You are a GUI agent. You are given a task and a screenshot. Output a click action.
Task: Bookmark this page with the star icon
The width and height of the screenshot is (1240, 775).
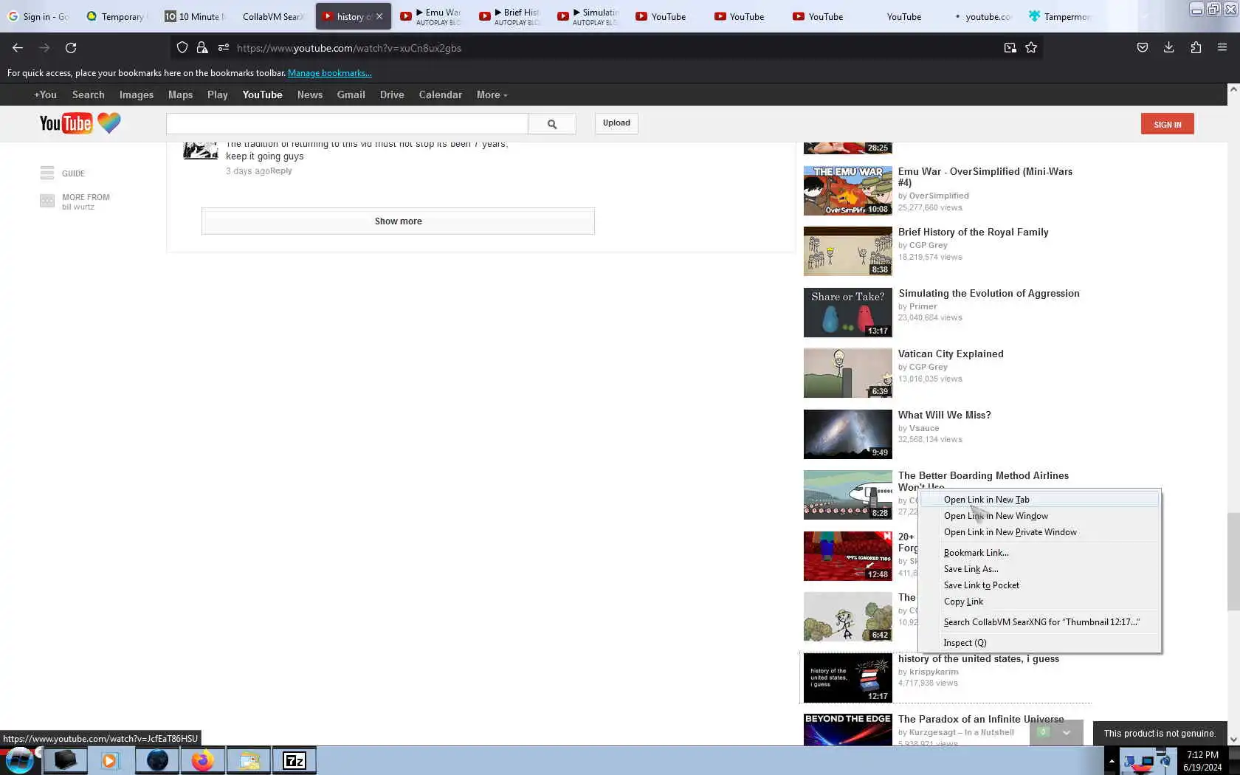[1031, 48]
